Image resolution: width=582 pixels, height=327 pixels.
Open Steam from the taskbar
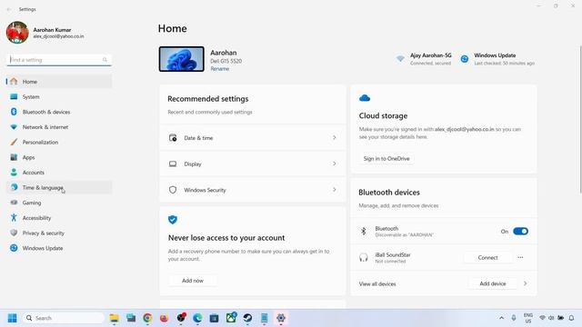247,318
